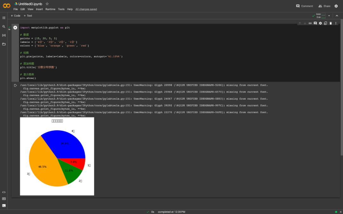Star the Untitled0.ipynb notebook
Image resolution: width=343 pixels, height=214 pixels.
(47, 4)
